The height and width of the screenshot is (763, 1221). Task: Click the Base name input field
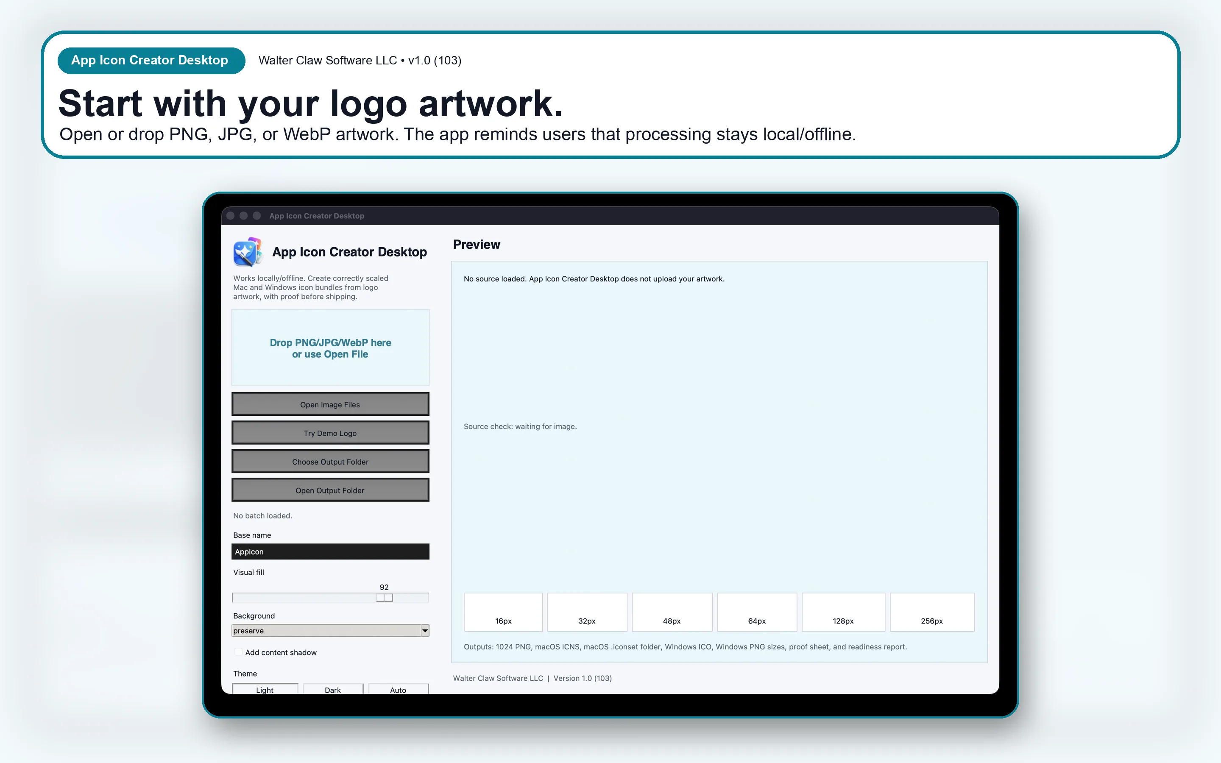[330, 551]
